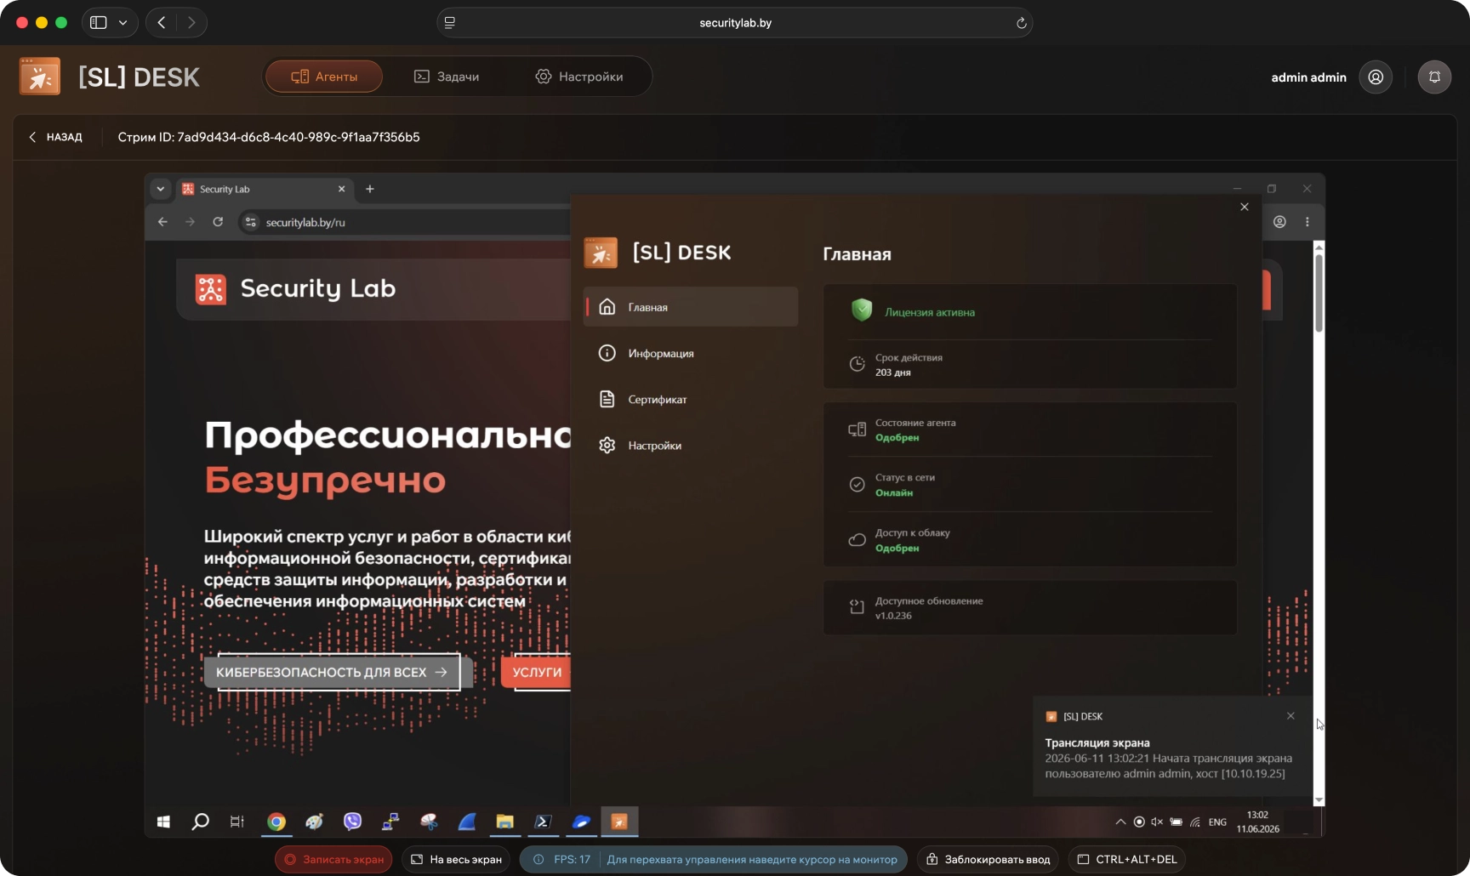The image size is (1470, 876).
Task: Open the tab search dropdown in remote Chrome
Action: coord(160,189)
